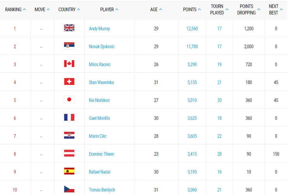Sort by Player column header
This screenshot has width=289, height=195.
[x=107, y=10]
